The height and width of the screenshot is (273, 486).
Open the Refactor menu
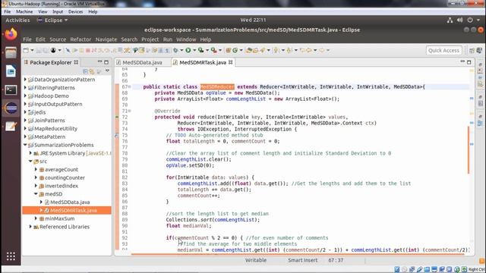tap(80, 39)
